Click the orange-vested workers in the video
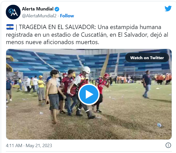The image size is (176, 153). [163, 78]
